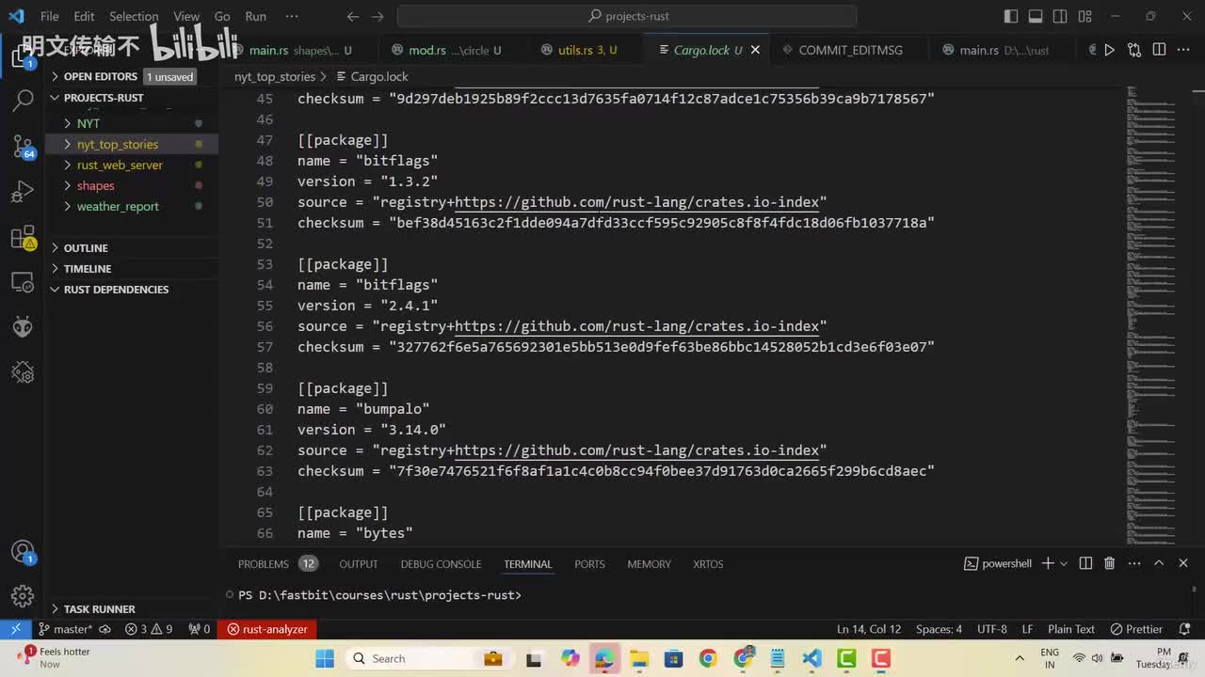Add a new terminal with plus icon
Viewport: 1205px width, 677px height.
tap(1048, 563)
